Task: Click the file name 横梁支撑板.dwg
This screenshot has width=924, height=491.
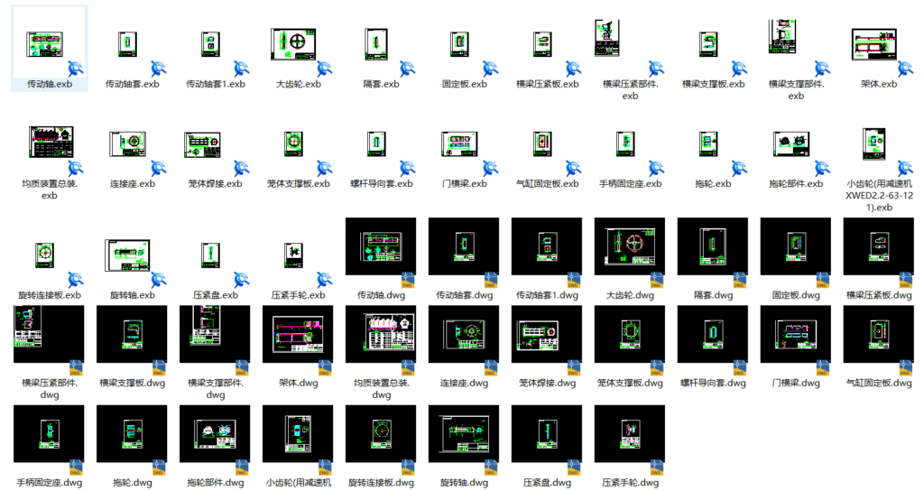Action: point(132,383)
